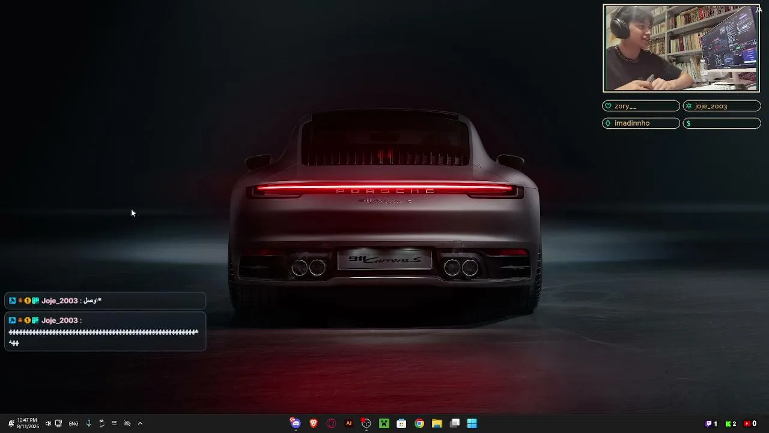The image size is (769, 433).
Task: Click the crossed-out cloud tray icon
Action: click(127, 423)
